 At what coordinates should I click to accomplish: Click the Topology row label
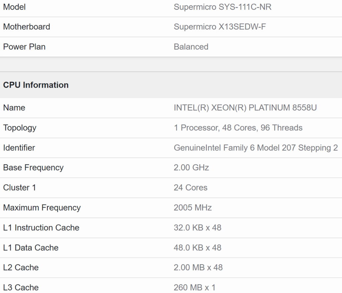coord(20,128)
